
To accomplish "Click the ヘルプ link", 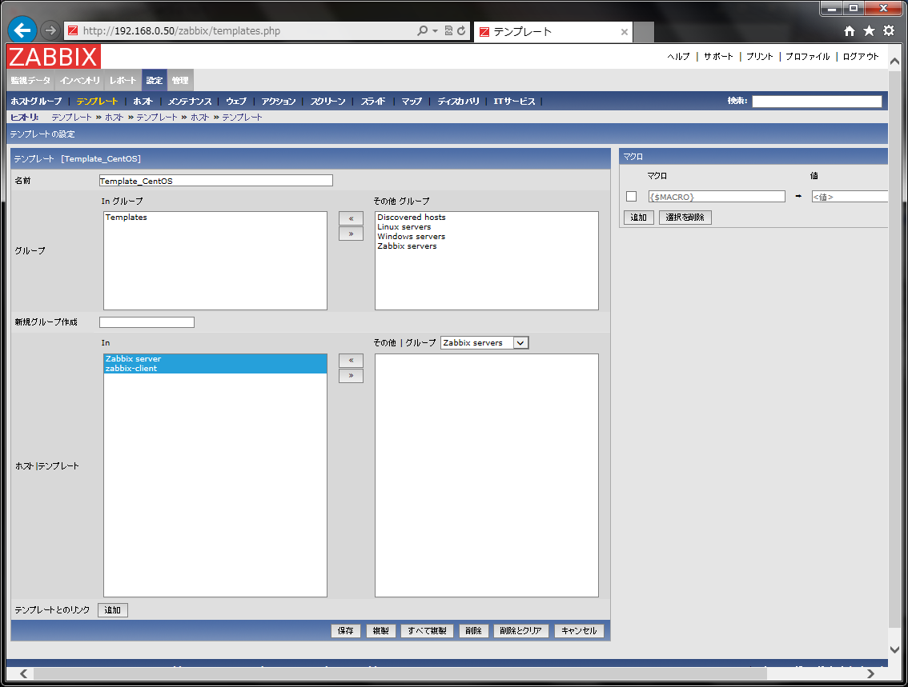I will pyautogui.click(x=679, y=56).
